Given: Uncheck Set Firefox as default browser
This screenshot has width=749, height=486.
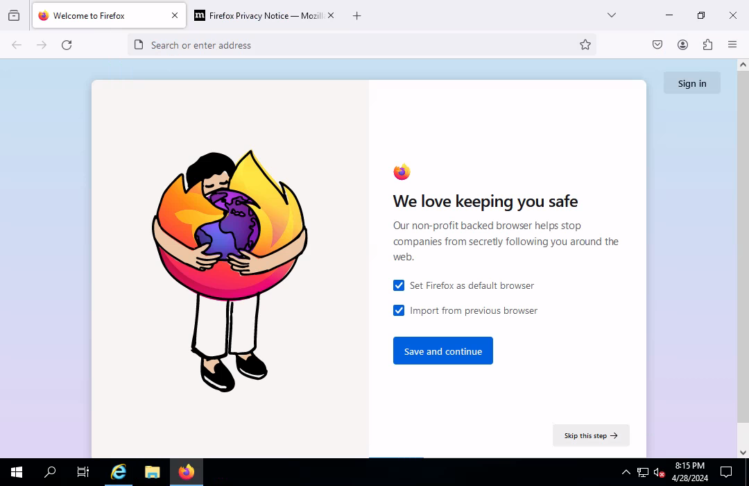Looking at the screenshot, I should tap(399, 285).
